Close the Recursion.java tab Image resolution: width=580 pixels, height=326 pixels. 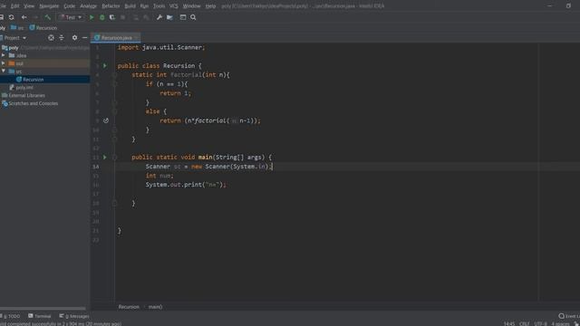(136, 38)
